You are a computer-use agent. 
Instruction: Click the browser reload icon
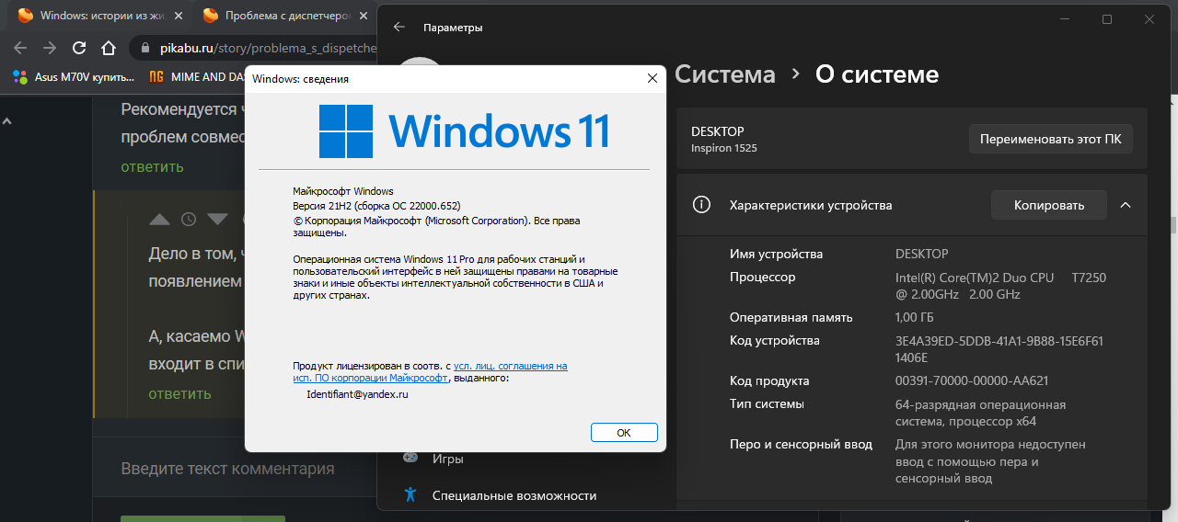[x=79, y=48]
